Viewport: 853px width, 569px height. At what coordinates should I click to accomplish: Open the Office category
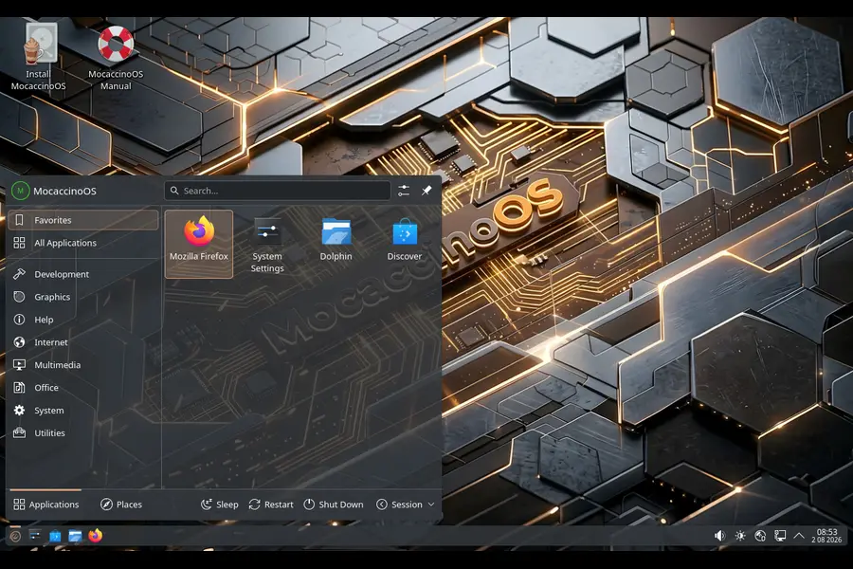[x=83, y=388]
